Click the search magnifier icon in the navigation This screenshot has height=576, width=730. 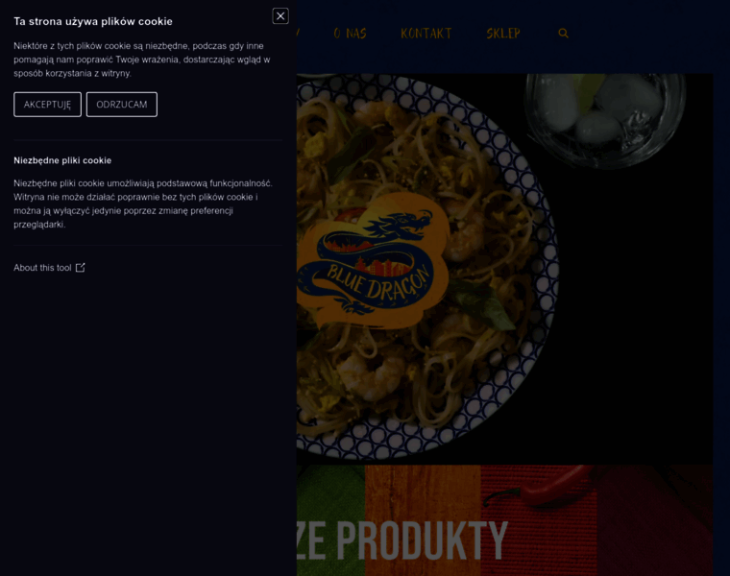tap(563, 33)
